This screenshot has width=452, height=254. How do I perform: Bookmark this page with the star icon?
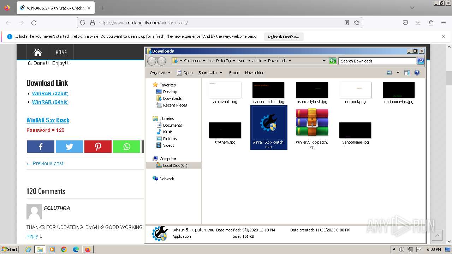(357, 23)
